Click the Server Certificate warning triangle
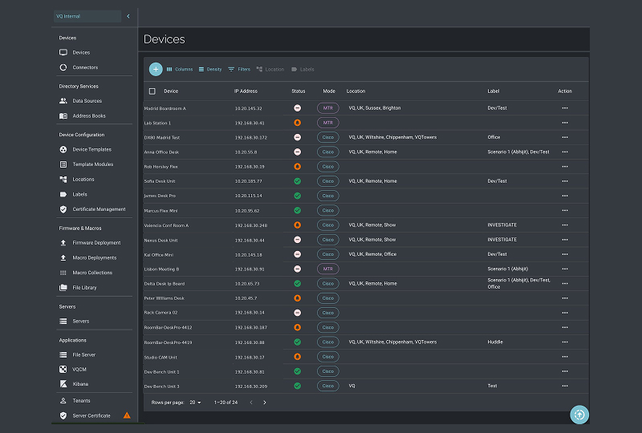Screen dimensions: 642x433 pos(126,415)
